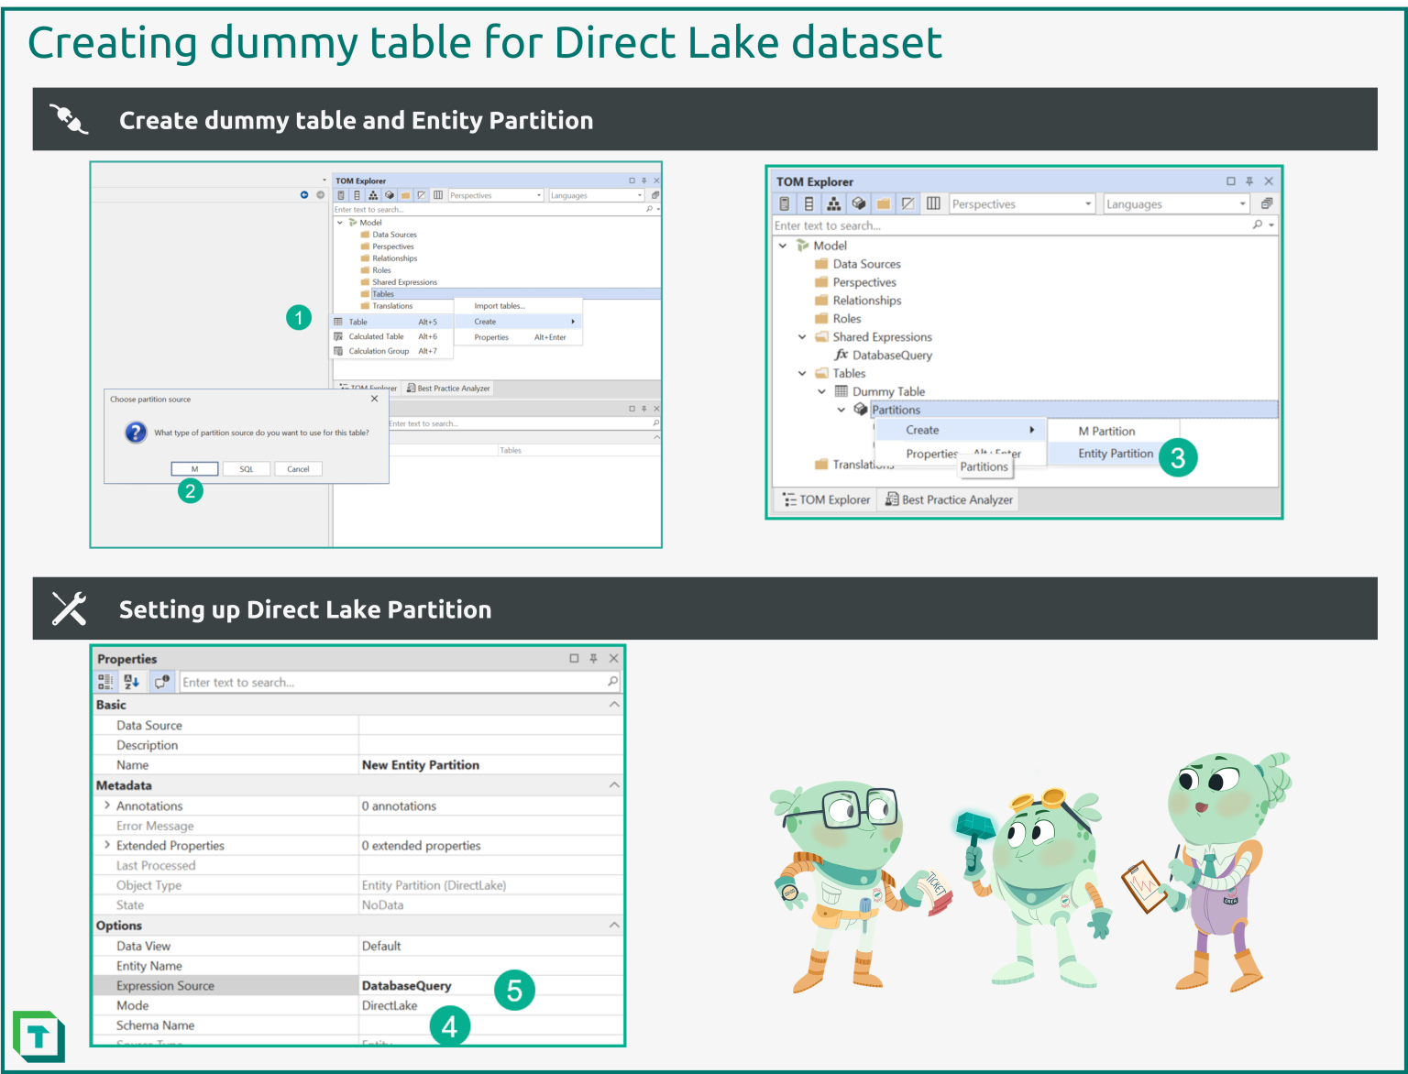Click the M button in the partition source dialog
The width and height of the screenshot is (1408, 1074).
pos(194,468)
